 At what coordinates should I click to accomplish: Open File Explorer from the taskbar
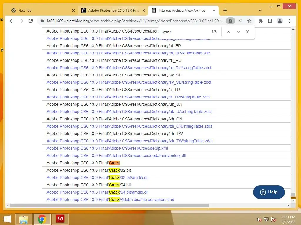[x=24, y=219]
